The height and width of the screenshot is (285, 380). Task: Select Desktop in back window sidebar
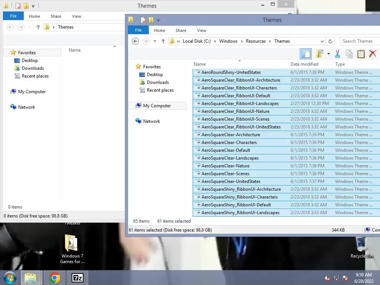coord(30,60)
